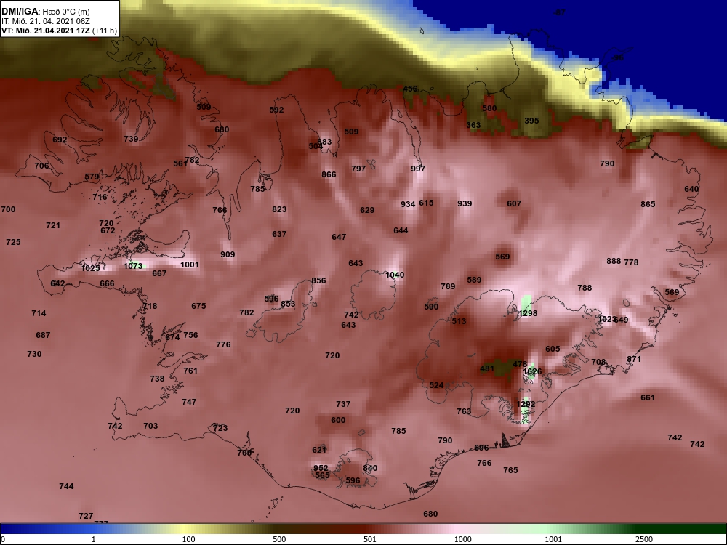
Task: Click the 1626 peak value
Action: coord(532,371)
